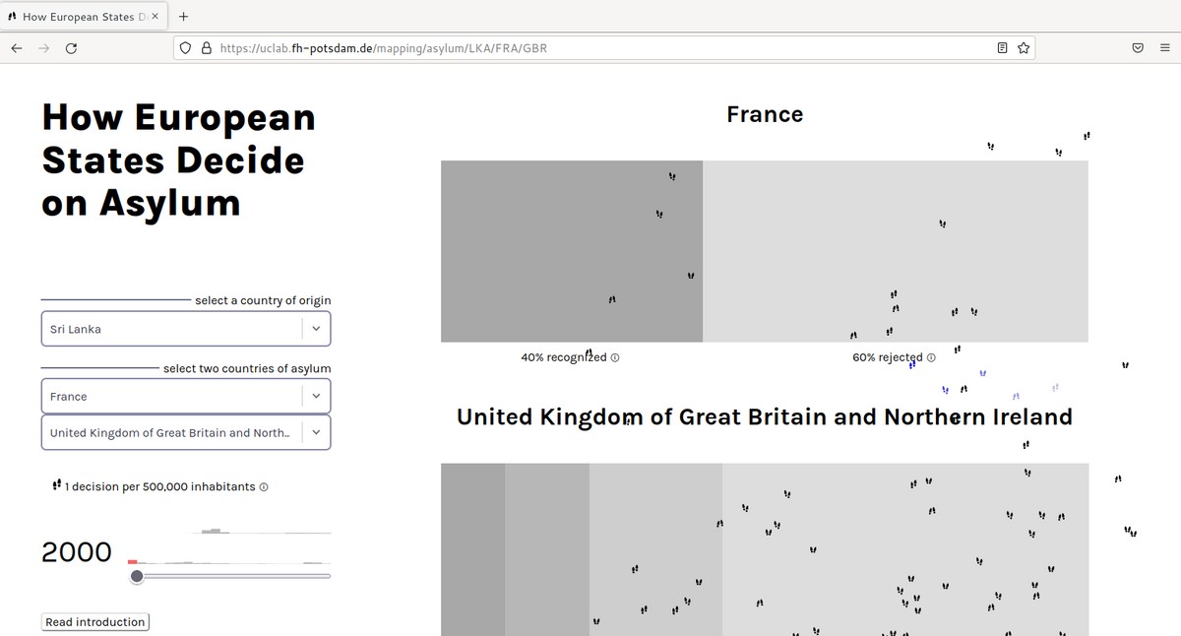This screenshot has width=1181, height=636.
Task: Click info icon beside 'per 500,000 inhabitants'
Action: tap(264, 487)
